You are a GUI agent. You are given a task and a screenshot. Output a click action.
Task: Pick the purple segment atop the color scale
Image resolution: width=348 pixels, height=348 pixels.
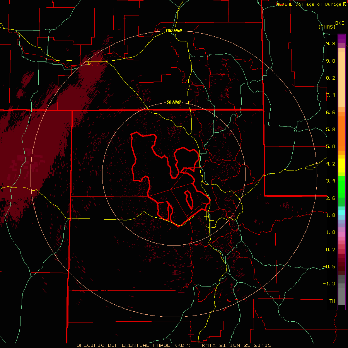(341, 39)
